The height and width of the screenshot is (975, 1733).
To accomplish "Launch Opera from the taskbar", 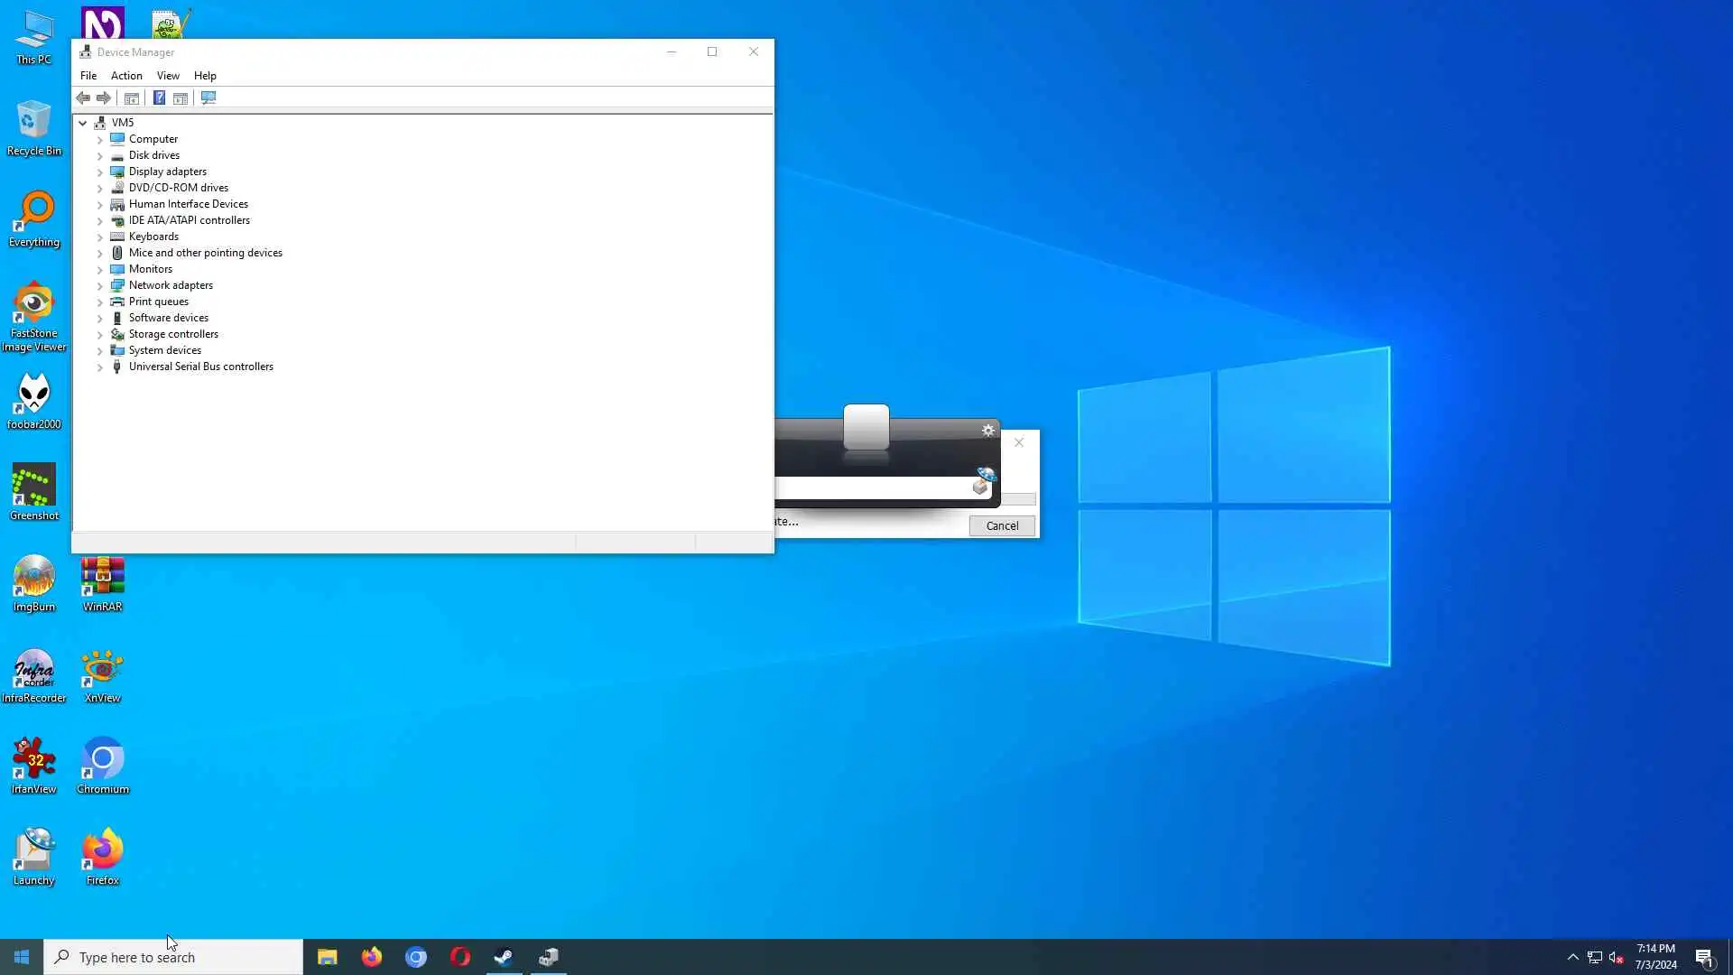I will 460,957.
